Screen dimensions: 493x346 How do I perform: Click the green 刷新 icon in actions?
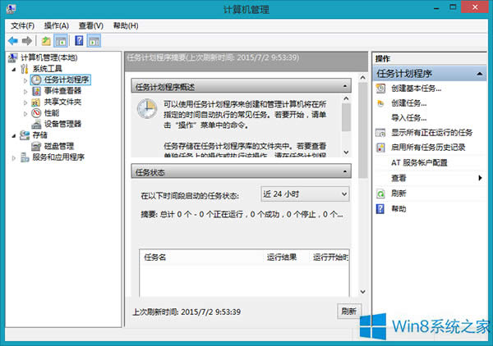[380, 193]
